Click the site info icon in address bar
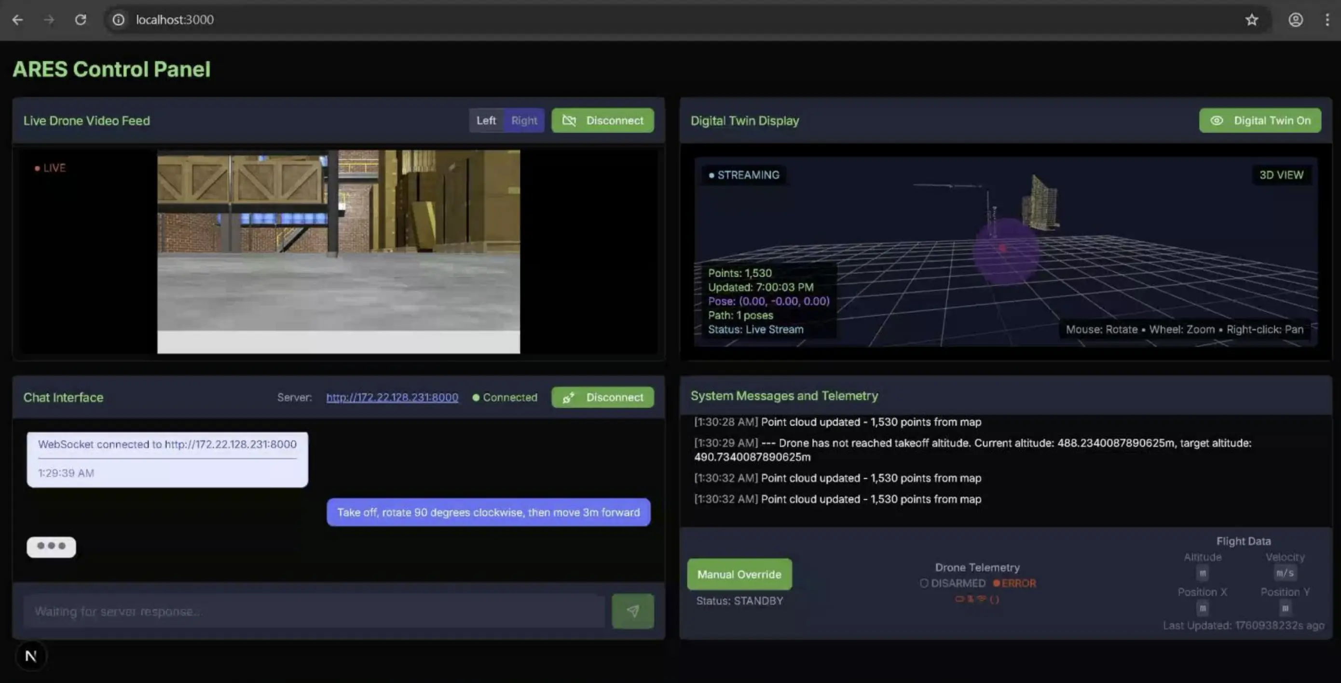The height and width of the screenshot is (683, 1341). tap(119, 20)
